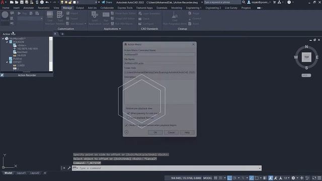Close the current drawing file tab
The image size is (322, 181).
point(55,34)
